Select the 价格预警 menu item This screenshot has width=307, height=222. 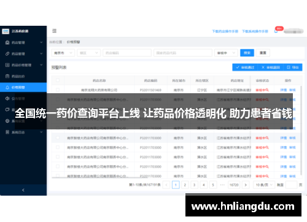coord(23,88)
